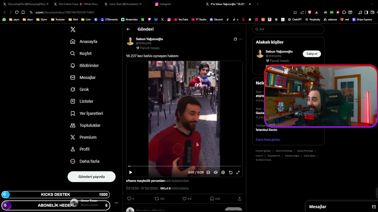The height and width of the screenshot is (212, 378).
Task: Click the X logo in the sidebar
Action: click(73, 29)
